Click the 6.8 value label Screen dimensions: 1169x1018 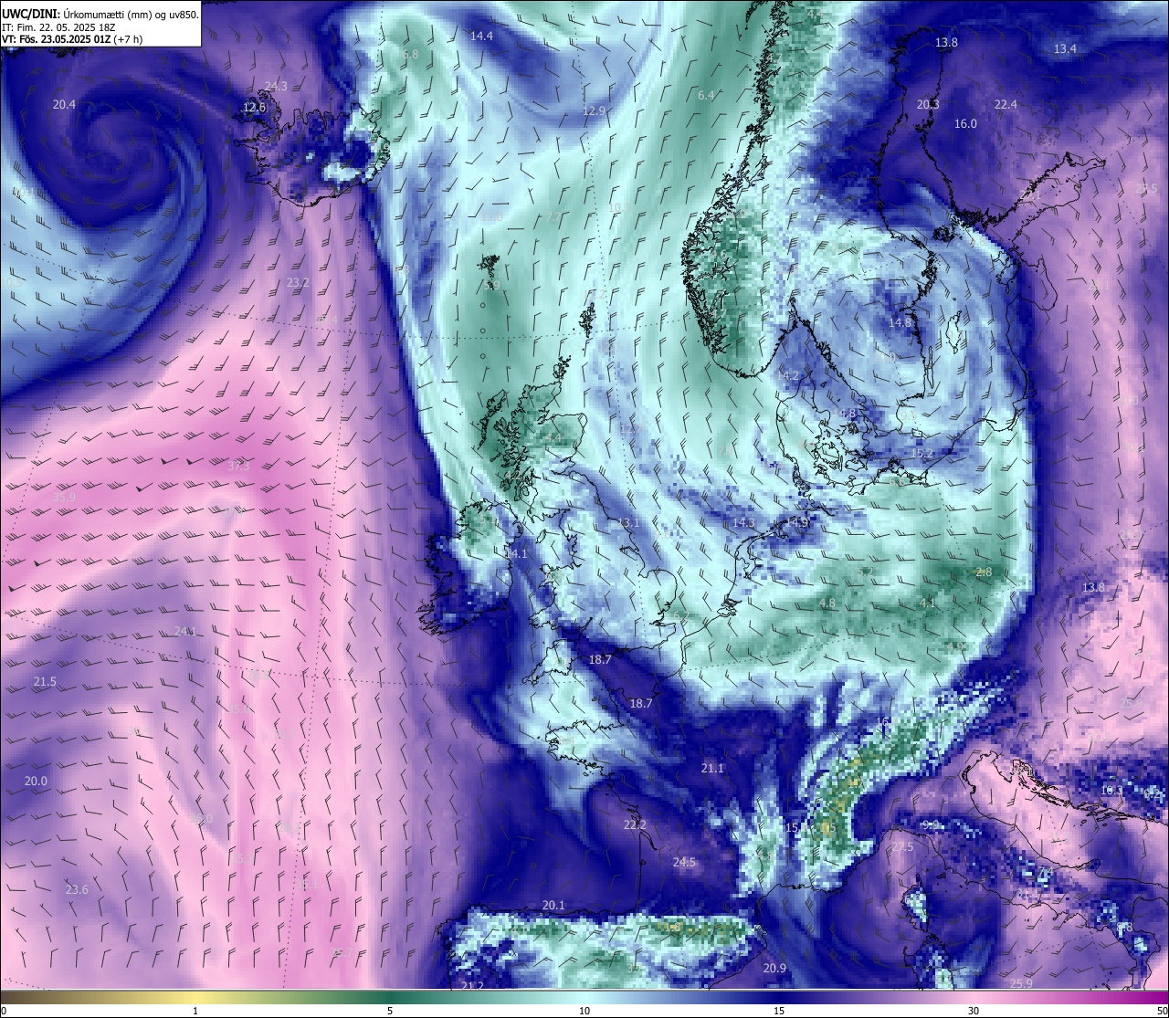coord(410,55)
